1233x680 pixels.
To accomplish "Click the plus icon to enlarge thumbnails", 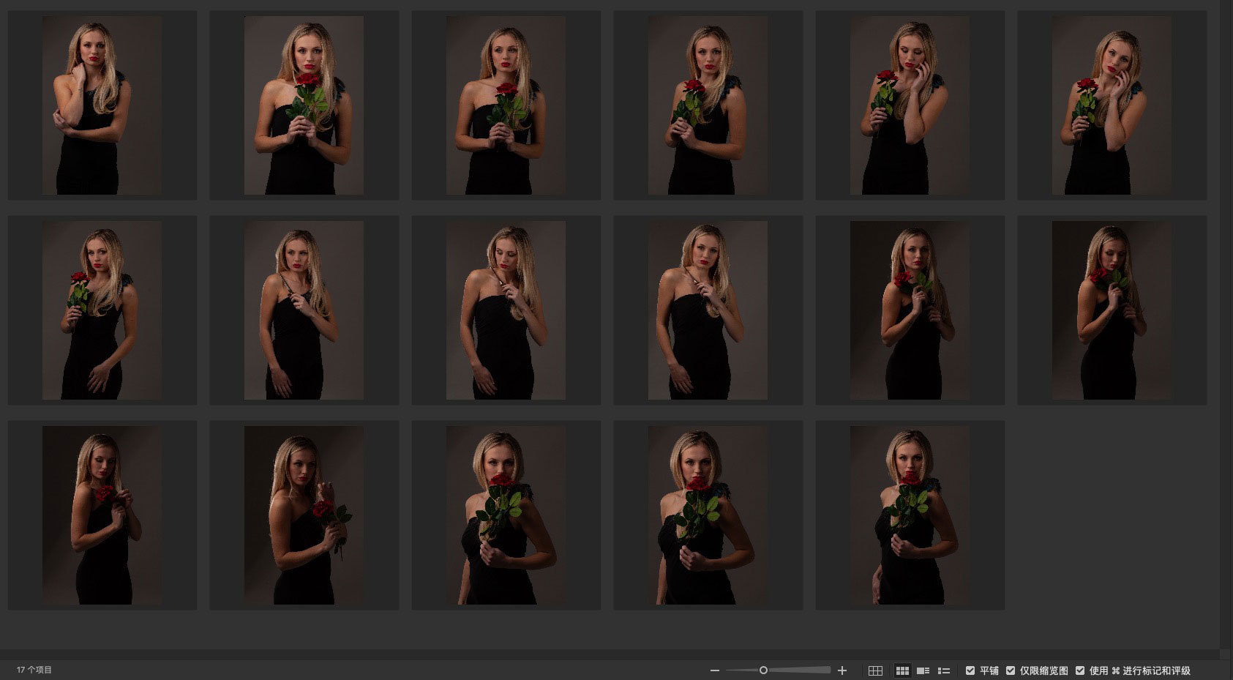I will [842, 670].
